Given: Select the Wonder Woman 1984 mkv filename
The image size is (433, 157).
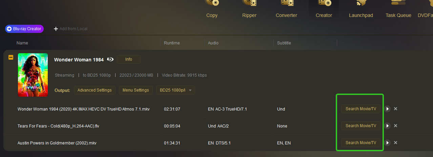Looking at the screenshot, I should click(x=84, y=109).
